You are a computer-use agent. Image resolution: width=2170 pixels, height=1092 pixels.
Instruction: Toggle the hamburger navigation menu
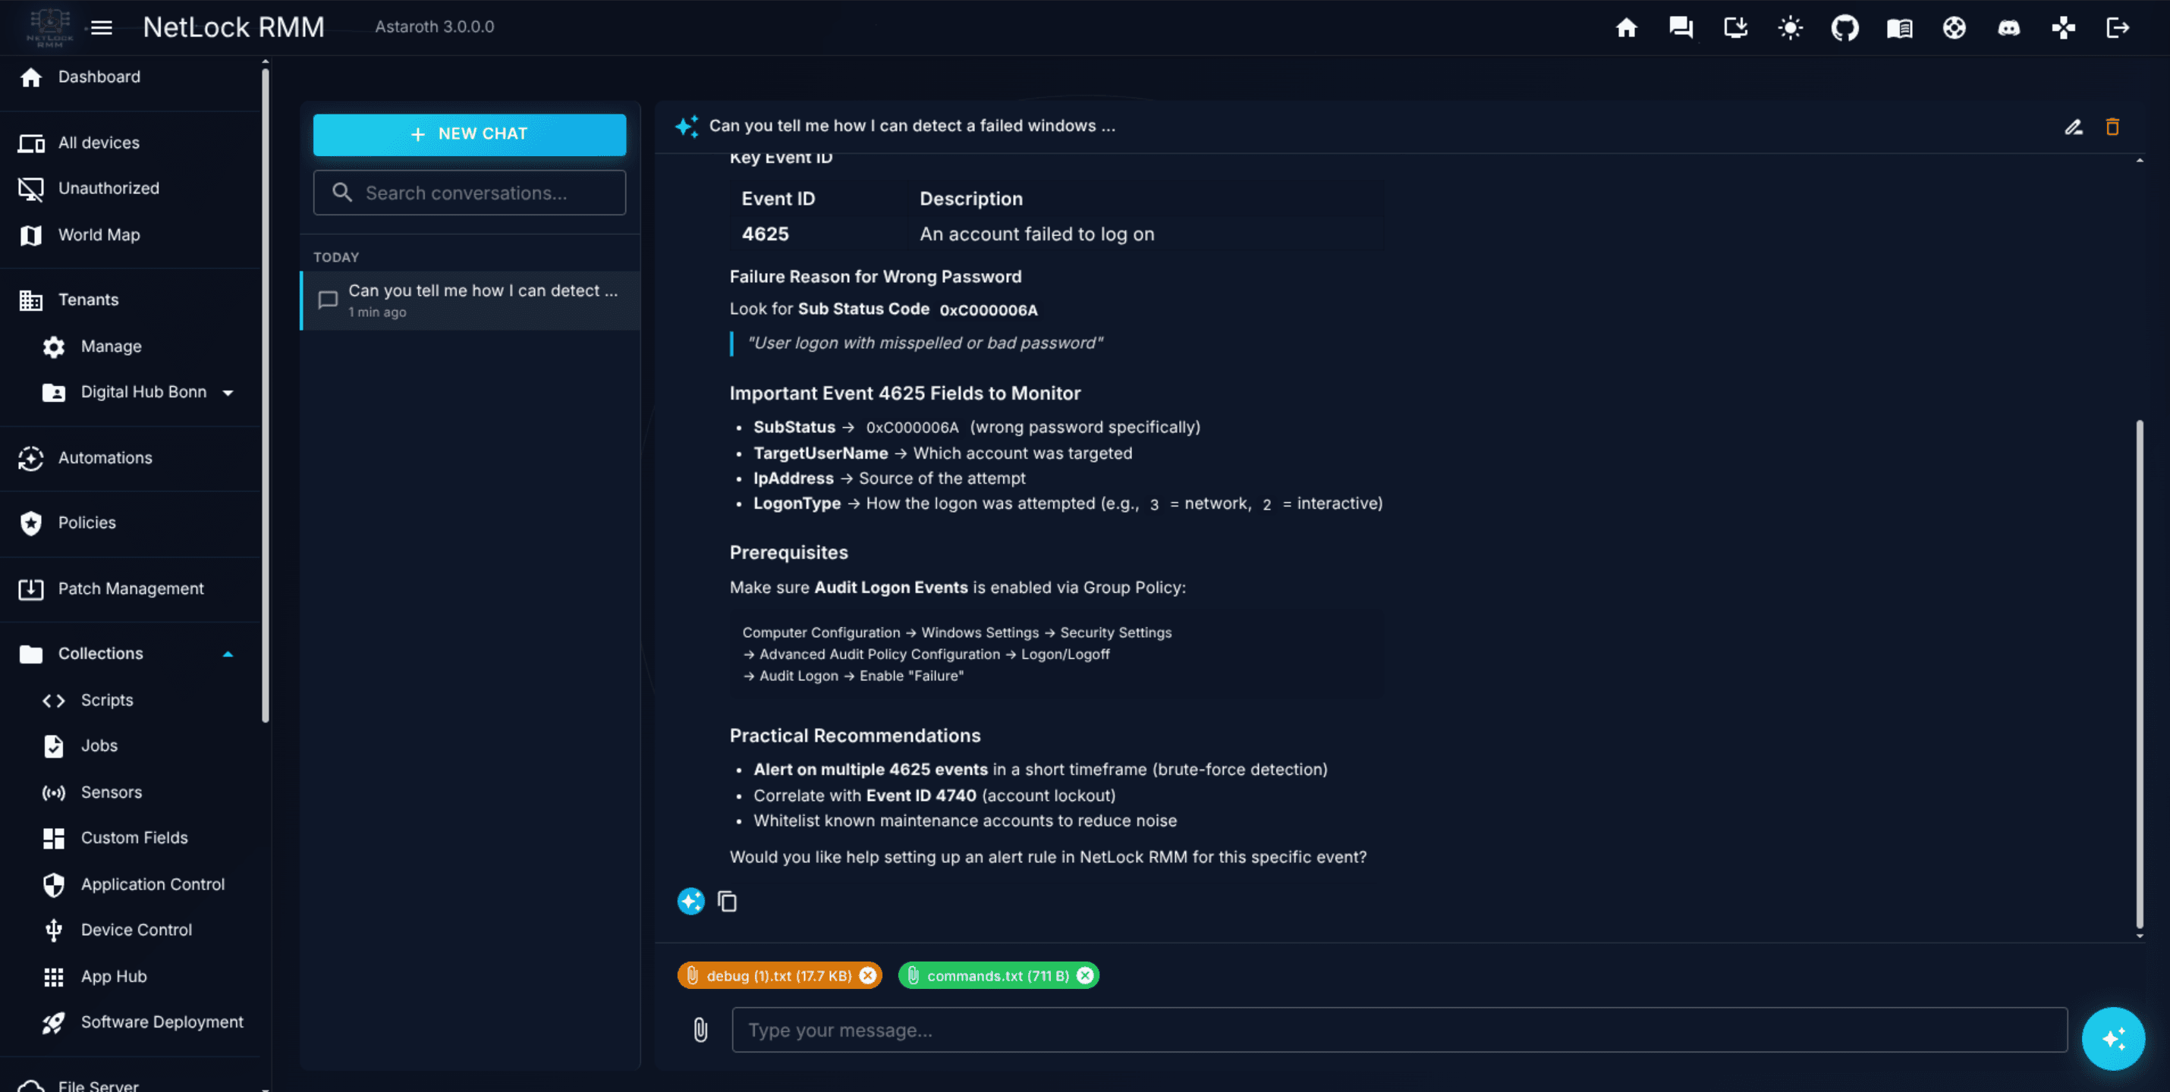click(x=101, y=28)
